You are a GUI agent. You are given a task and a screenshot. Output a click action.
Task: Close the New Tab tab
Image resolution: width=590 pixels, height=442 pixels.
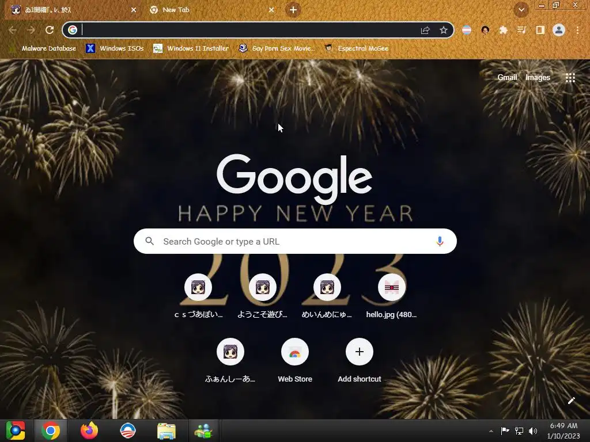tap(271, 10)
